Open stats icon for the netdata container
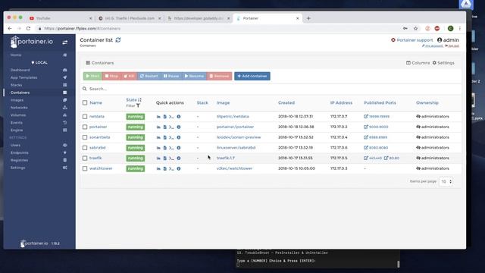 point(158,117)
